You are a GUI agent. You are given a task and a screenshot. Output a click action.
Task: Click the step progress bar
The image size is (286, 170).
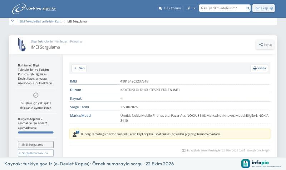36,132
